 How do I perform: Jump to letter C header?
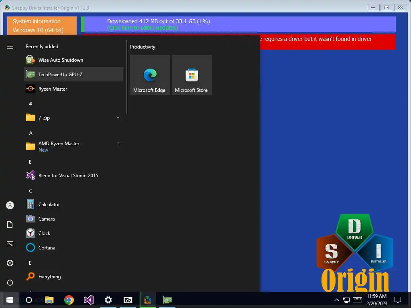[31, 190]
